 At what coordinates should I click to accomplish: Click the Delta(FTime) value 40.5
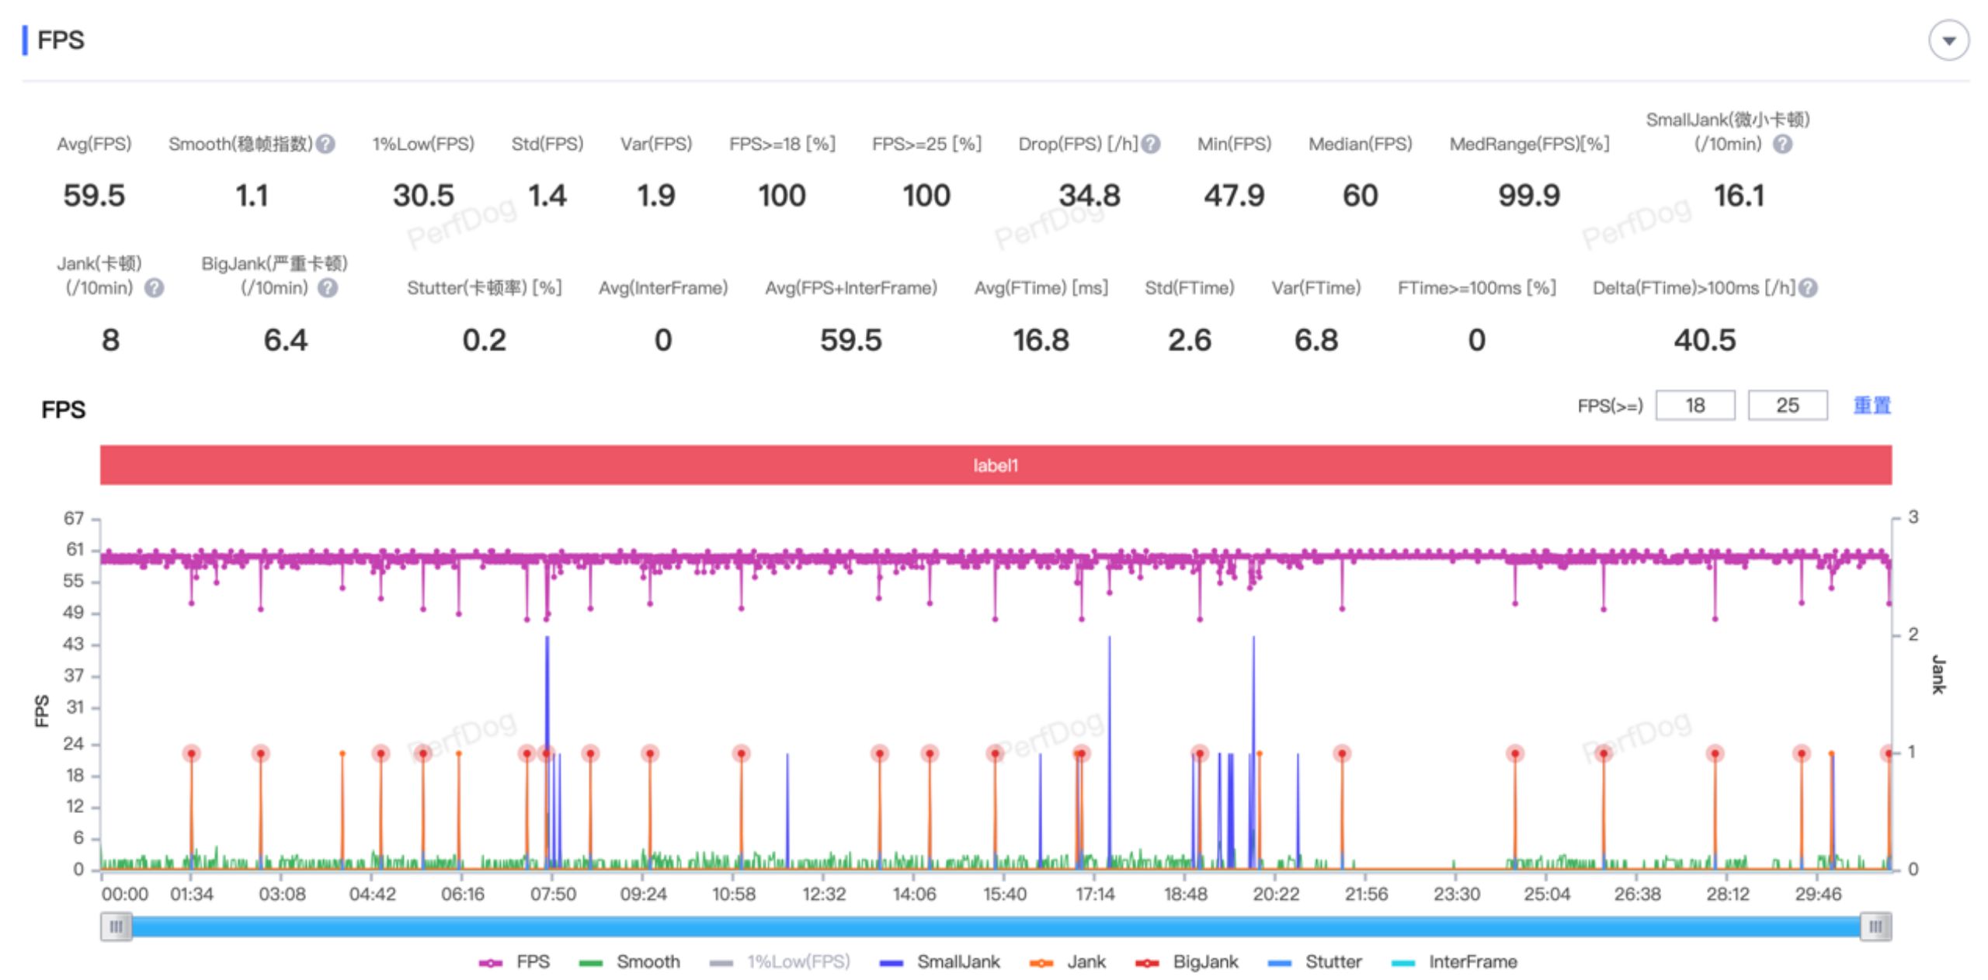1705,340
